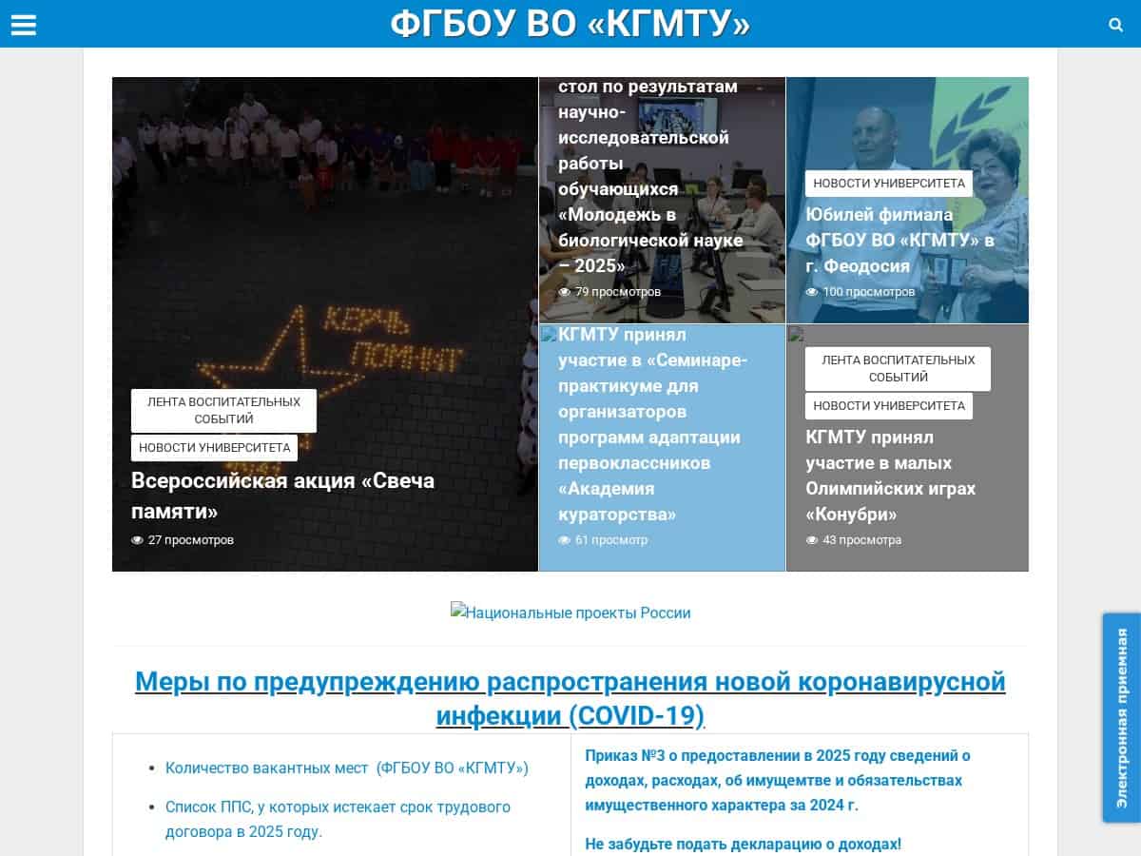Viewport: 1141px width, 856px height.
Task: Click '43 просмотра' view count
Action: pos(862,540)
